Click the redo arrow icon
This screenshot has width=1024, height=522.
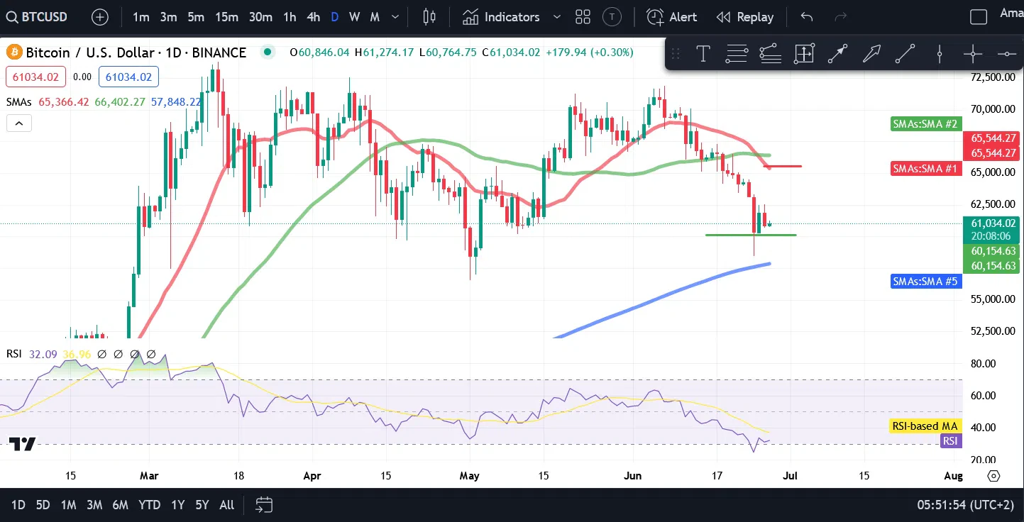(841, 17)
